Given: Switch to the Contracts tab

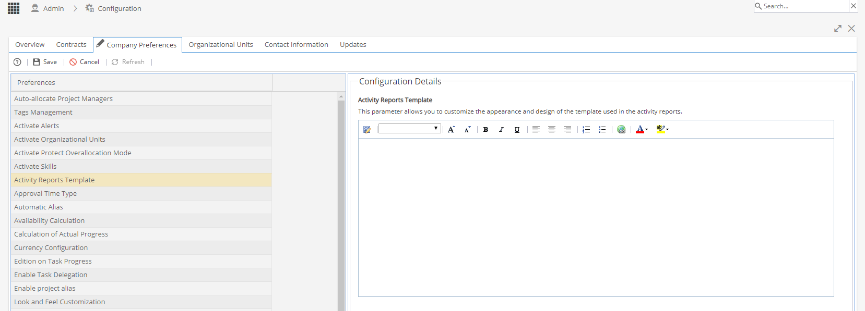Looking at the screenshot, I should pos(72,45).
